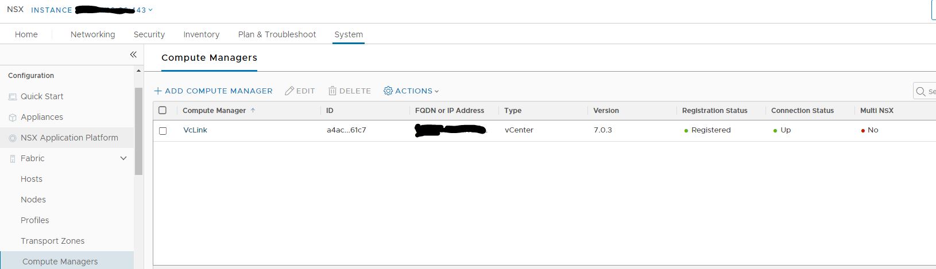The height and width of the screenshot is (269, 936).
Task: Open the NSX instance dropdown
Action: click(x=150, y=10)
